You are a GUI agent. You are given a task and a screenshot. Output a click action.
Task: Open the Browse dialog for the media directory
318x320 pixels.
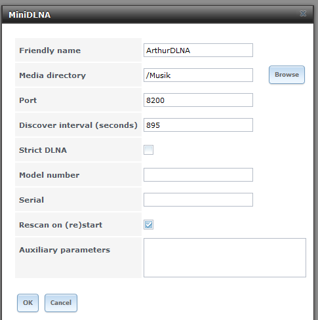click(x=287, y=75)
